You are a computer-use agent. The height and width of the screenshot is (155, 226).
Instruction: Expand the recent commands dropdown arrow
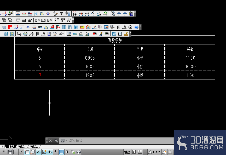[66, 140]
